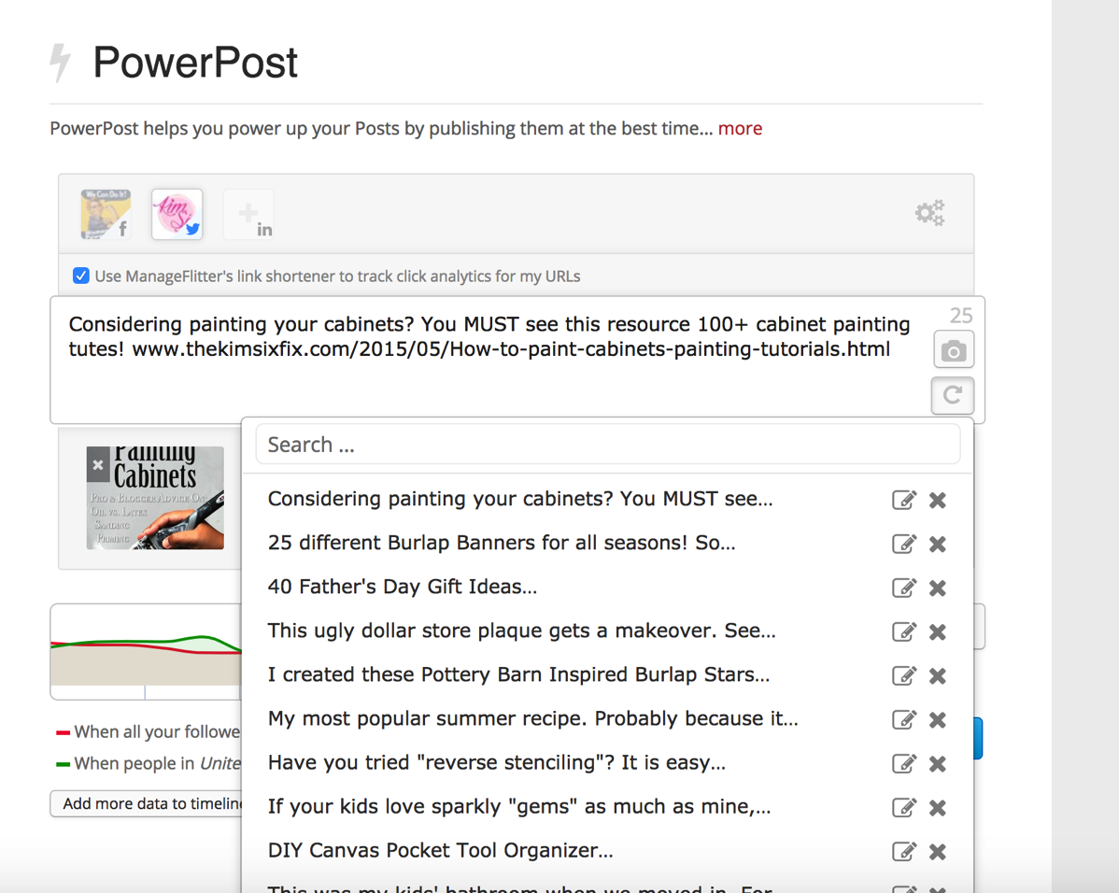Remove the Painting Cabinets image attachment
This screenshot has height=893, width=1119.
click(x=98, y=465)
